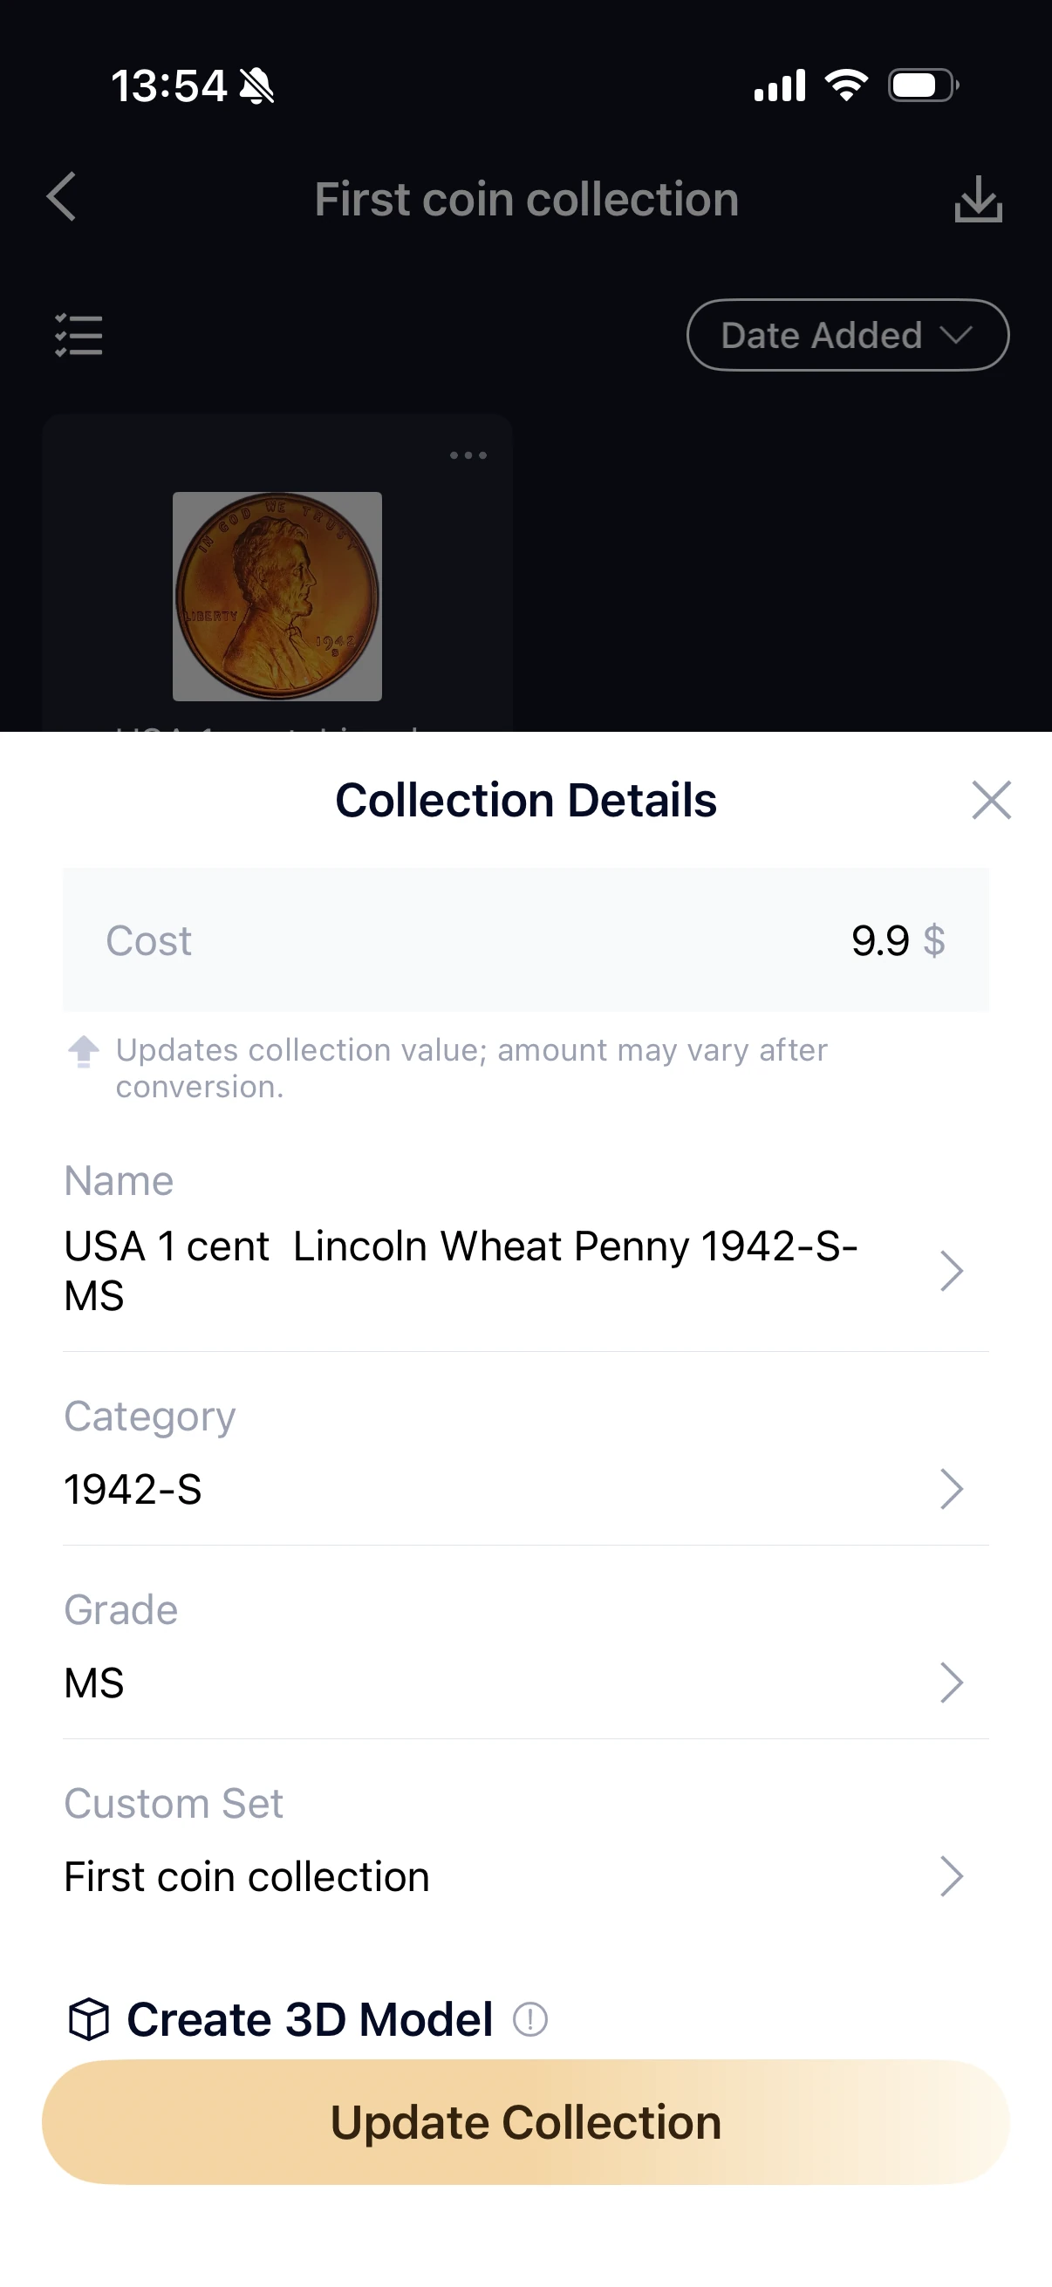Tap the dollar currency symbol
The width and height of the screenshot is (1052, 2287).
(x=934, y=940)
